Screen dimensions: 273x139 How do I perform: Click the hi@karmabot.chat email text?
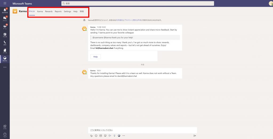pyautogui.click(x=105, y=48)
